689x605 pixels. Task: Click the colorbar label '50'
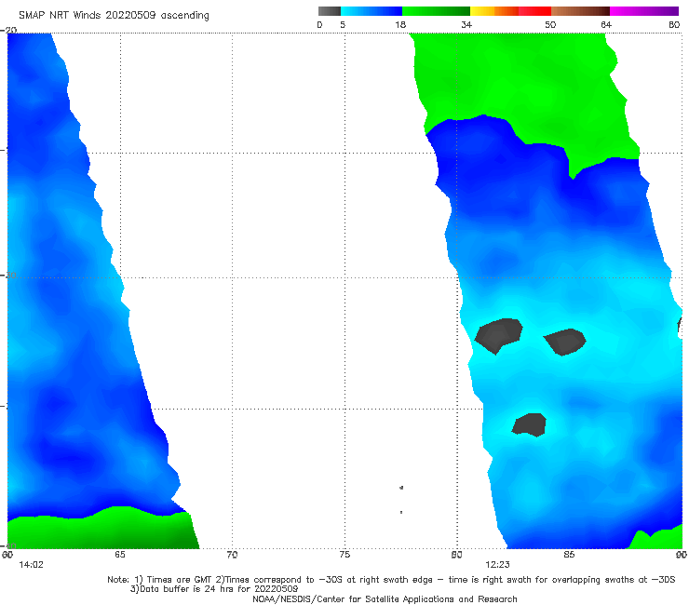550,24
